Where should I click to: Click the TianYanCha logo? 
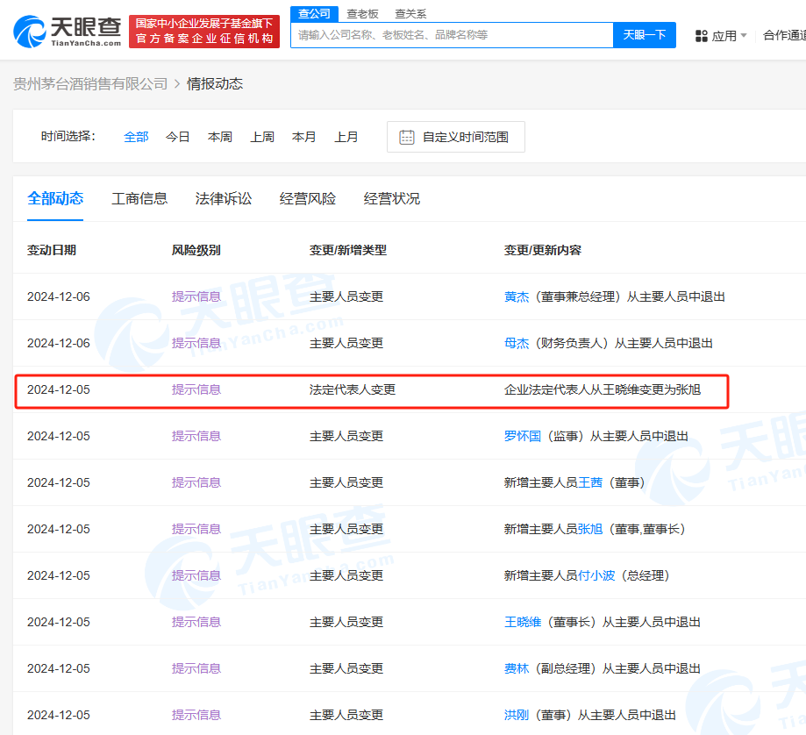[68, 32]
